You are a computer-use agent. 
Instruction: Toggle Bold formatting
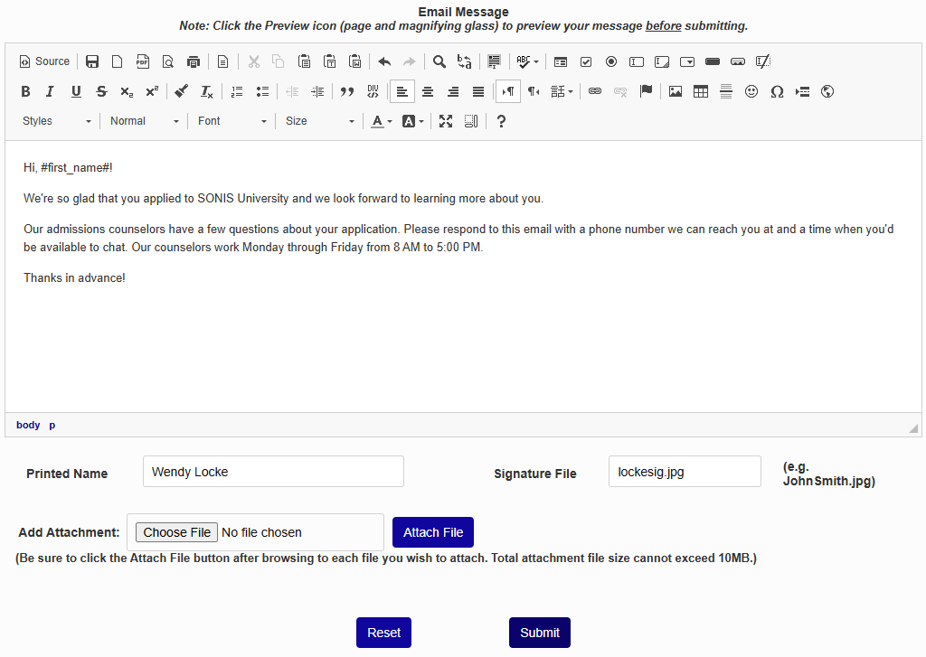click(x=25, y=91)
